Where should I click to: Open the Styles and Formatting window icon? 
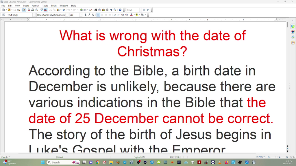[x=3, y=15]
